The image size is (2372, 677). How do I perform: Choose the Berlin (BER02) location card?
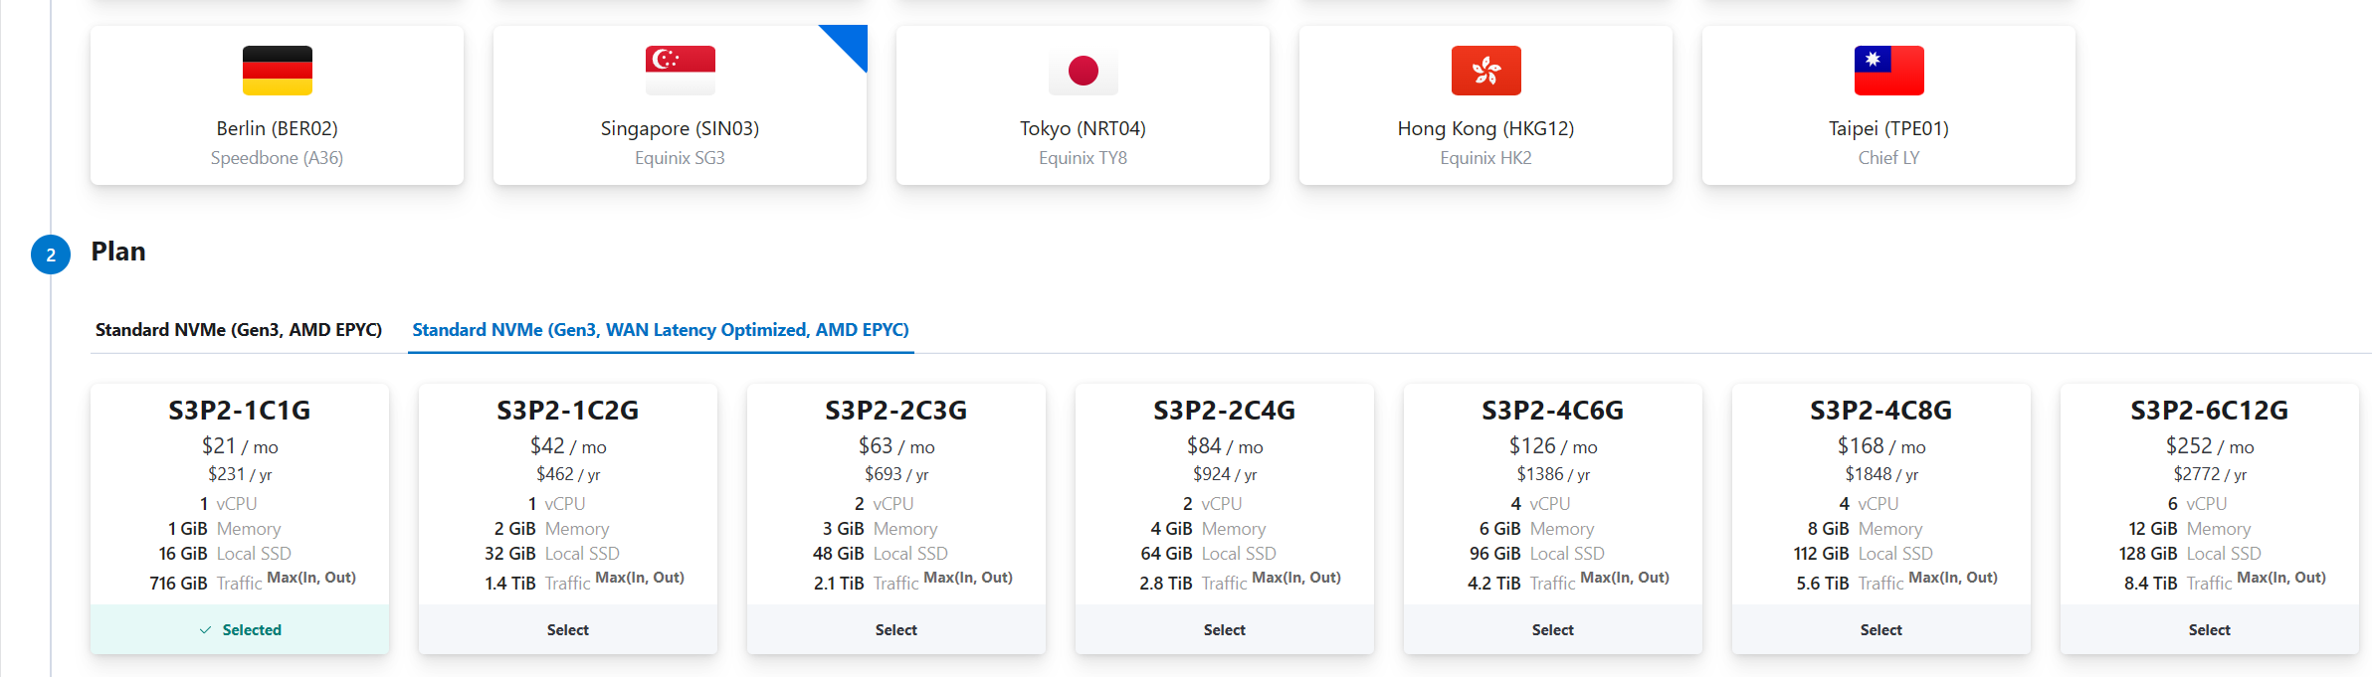coord(277,129)
